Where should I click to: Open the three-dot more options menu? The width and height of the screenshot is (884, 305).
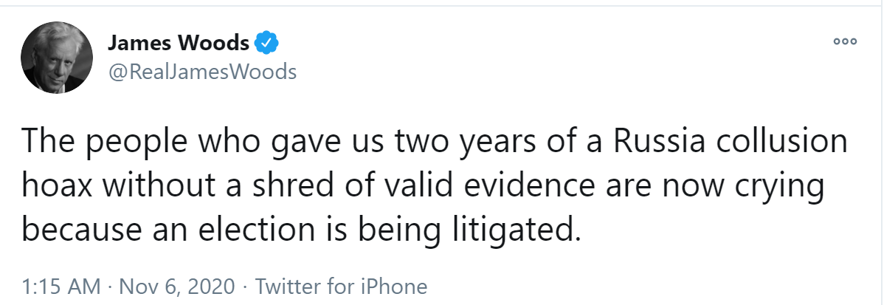[x=844, y=42]
